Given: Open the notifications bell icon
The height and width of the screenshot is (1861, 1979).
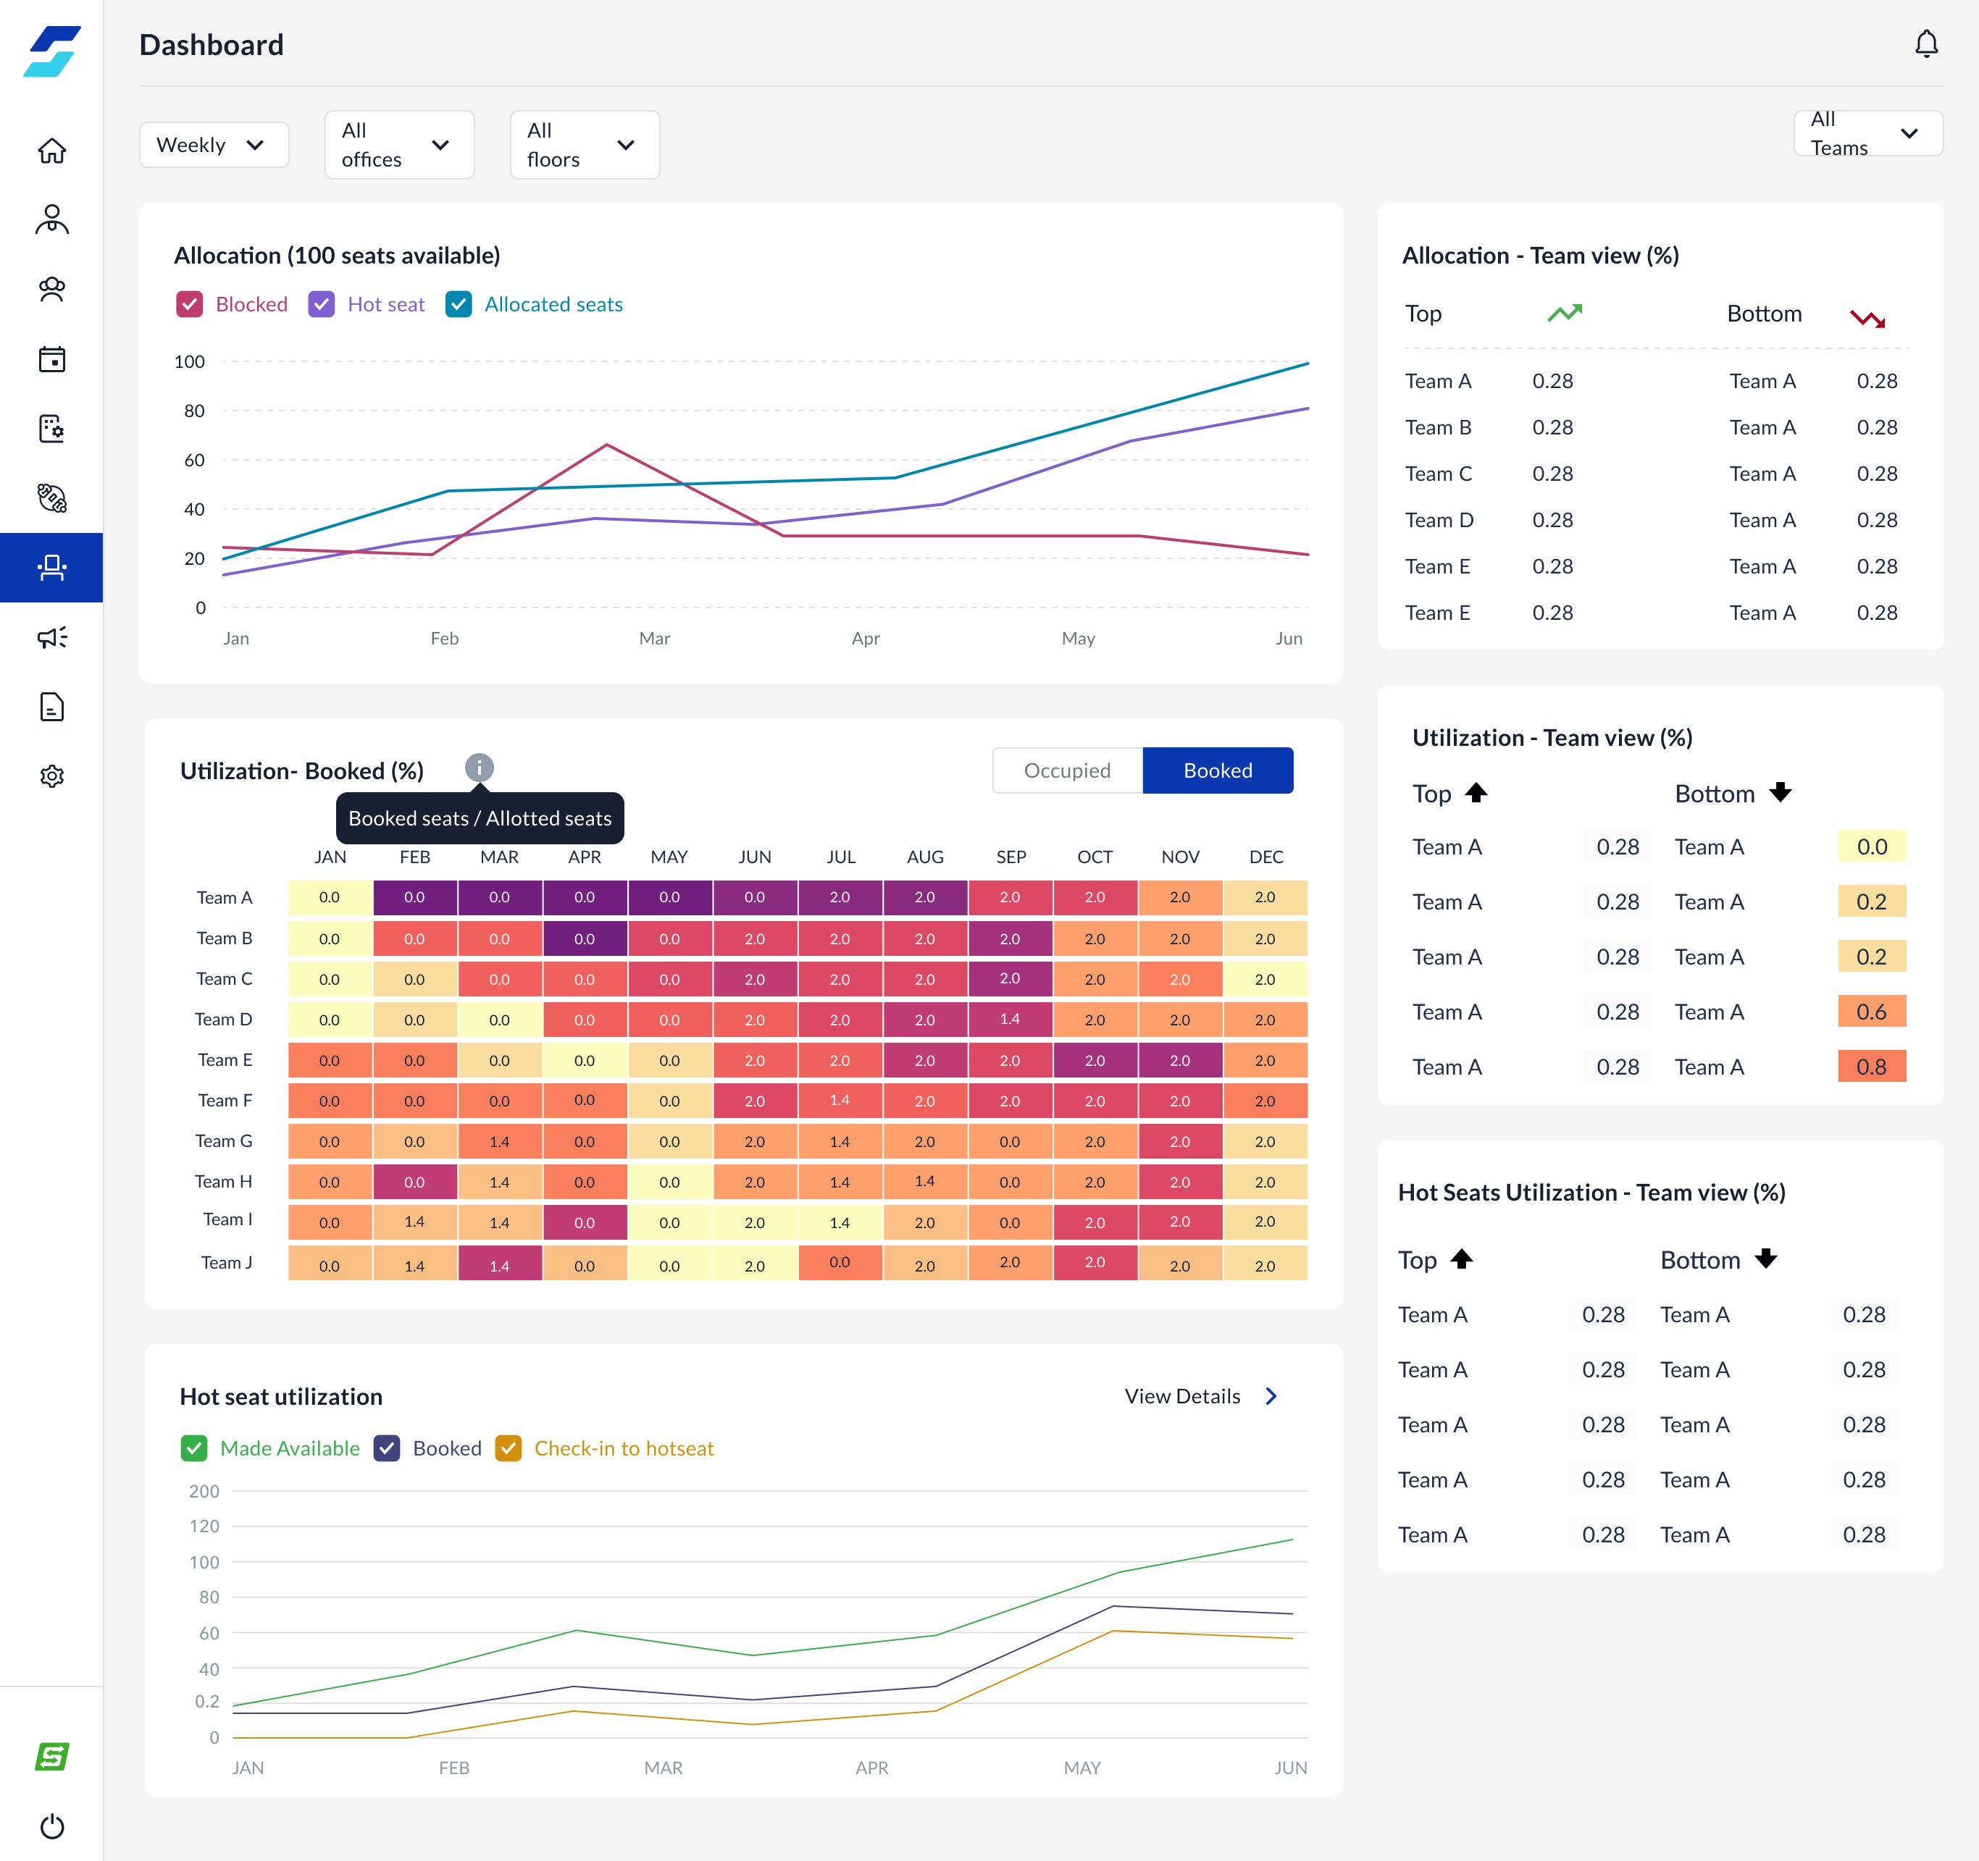Looking at the screenshot, I should pos(1925,45).
